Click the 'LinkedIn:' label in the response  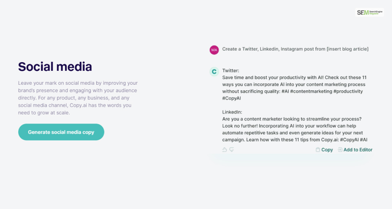coord(232,112)
